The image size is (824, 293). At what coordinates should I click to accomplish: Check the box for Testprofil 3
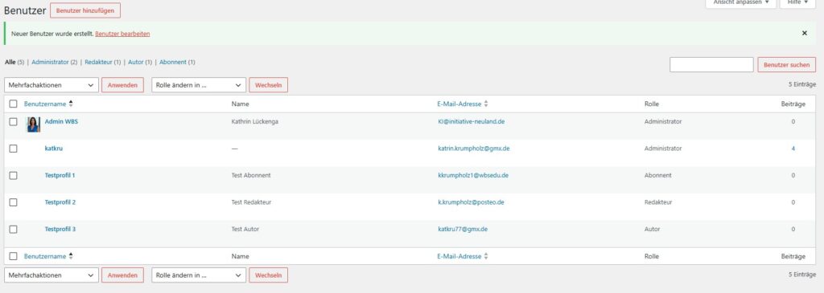(x=13, y=229)
